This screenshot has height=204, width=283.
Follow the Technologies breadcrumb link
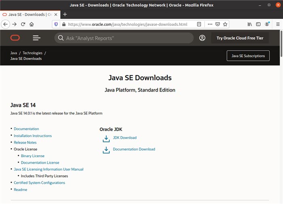coord(32,53)
